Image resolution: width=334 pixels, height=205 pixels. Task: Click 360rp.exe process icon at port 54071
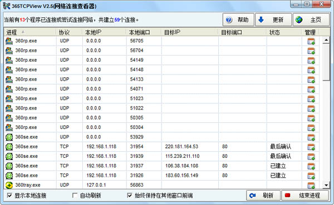[x=9, y=89]
